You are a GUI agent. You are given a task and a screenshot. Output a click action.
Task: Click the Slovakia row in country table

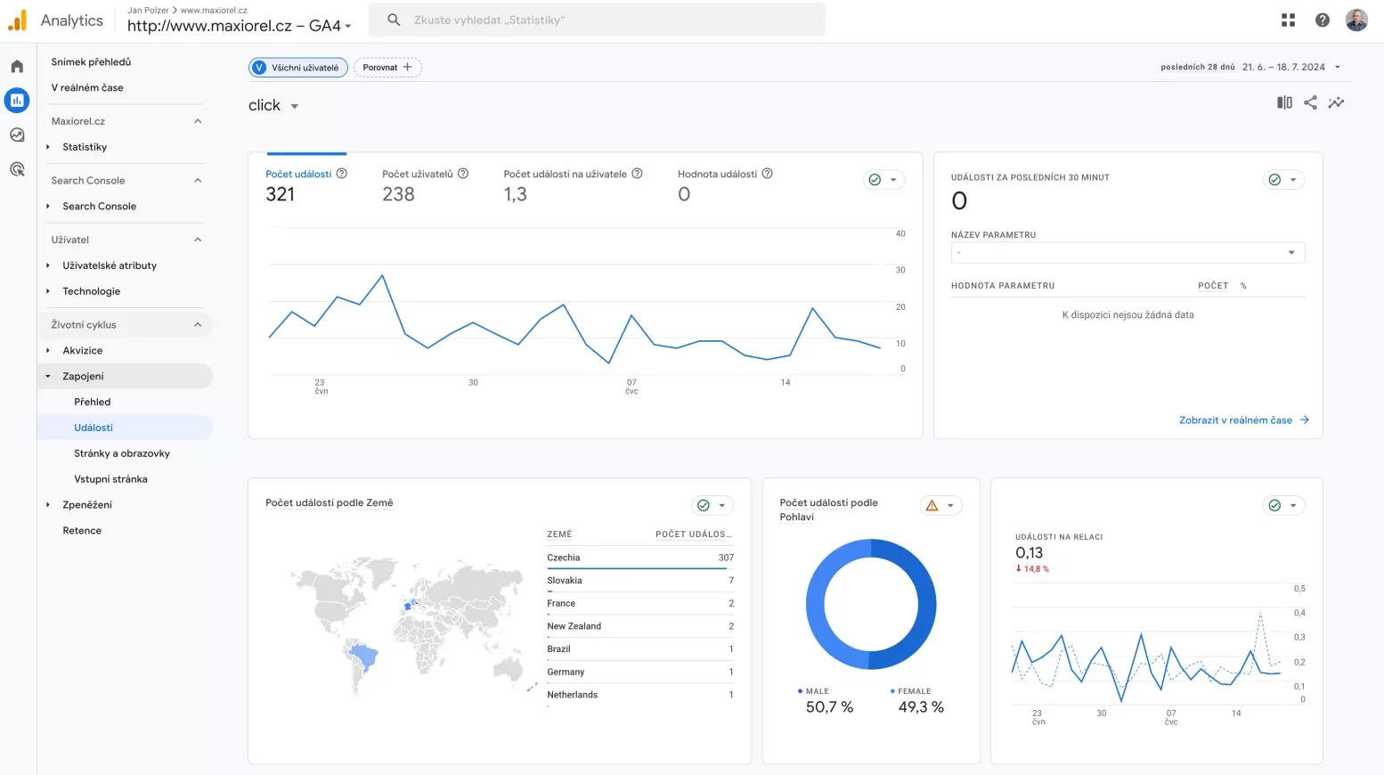[x=640, y=581]
